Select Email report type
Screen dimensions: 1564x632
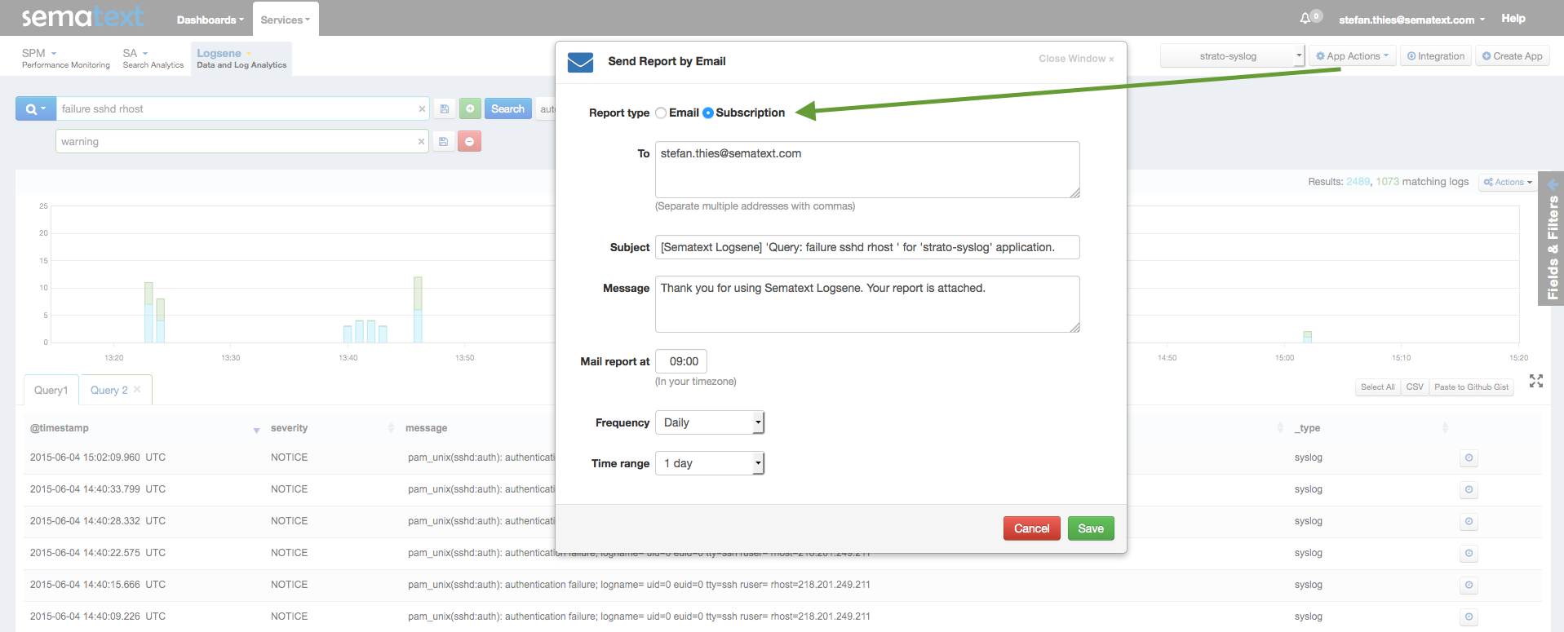coord(661,113)
